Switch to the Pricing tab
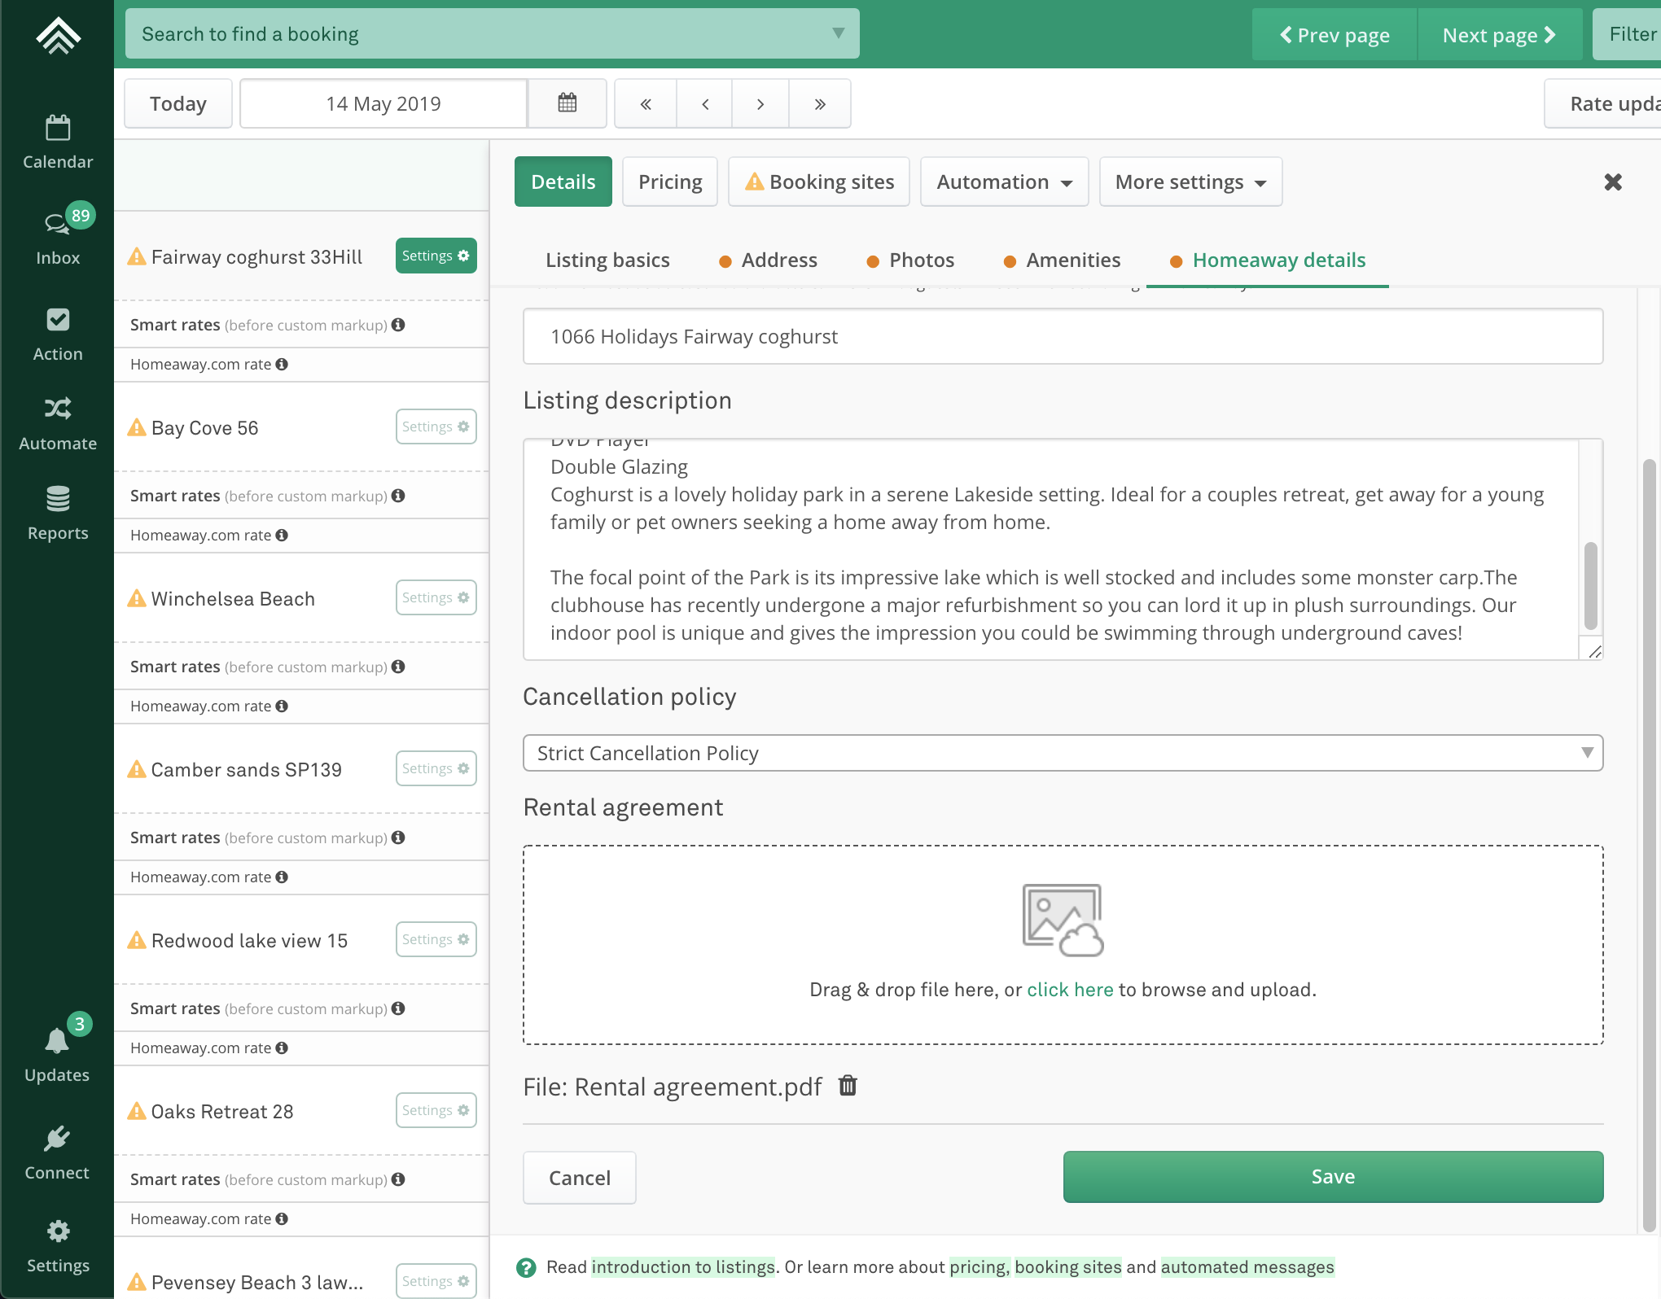Image resolution: width=1661 pixels, height=1299 pixels. click(670, 182)
